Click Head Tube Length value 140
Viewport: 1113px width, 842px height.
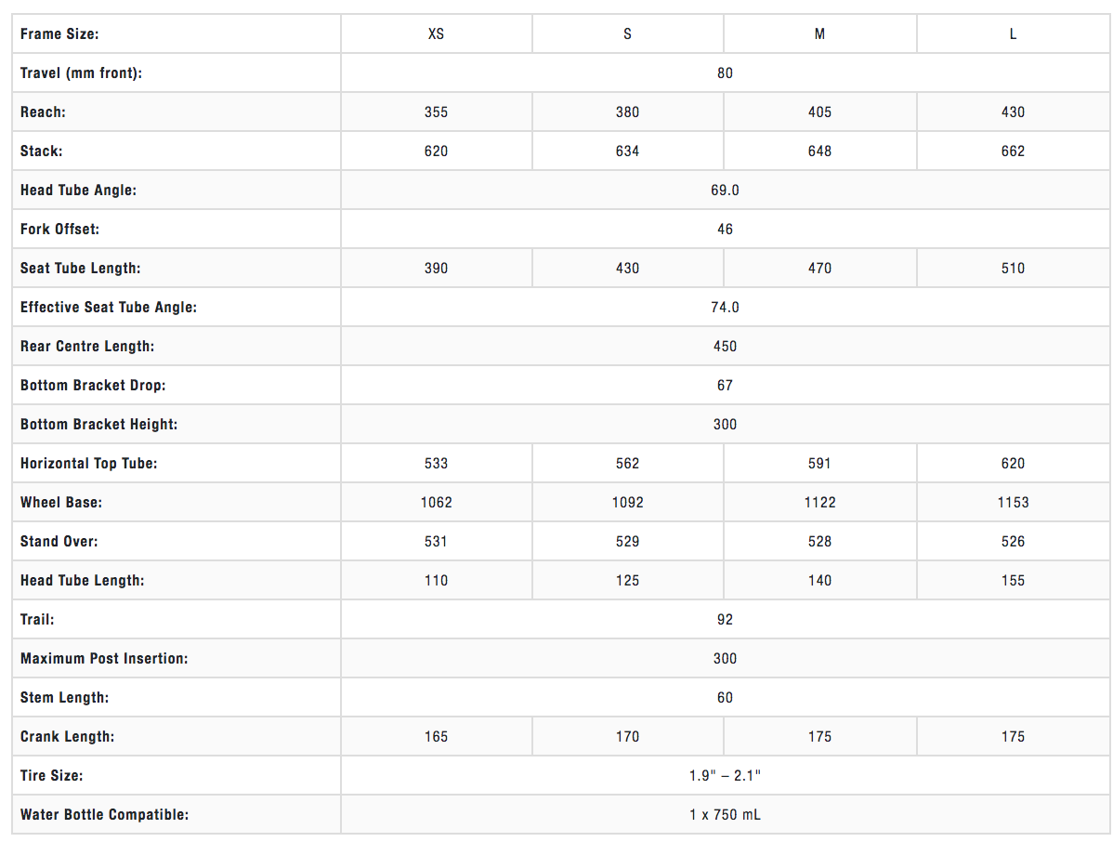(x=819, y=581)
